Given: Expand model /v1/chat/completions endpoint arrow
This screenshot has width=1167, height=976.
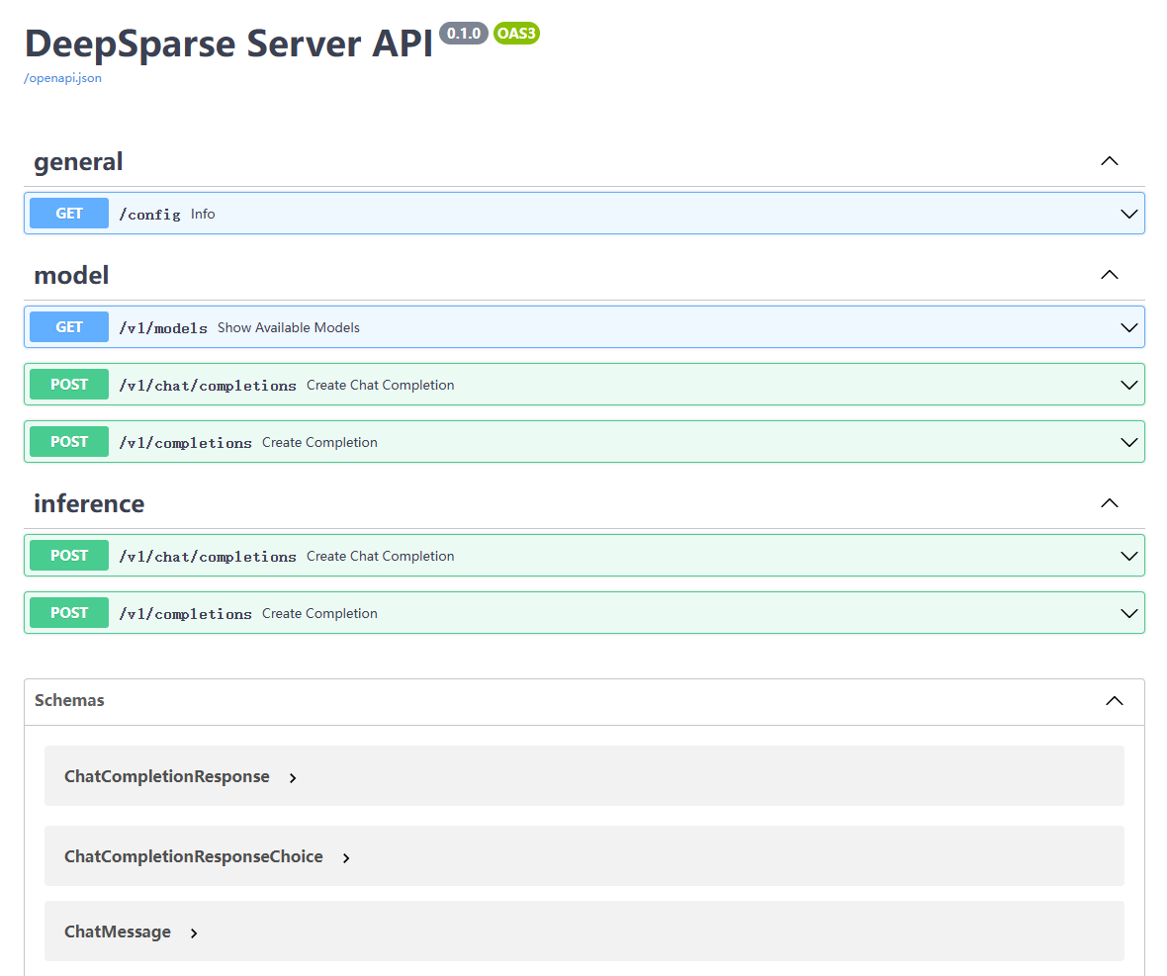Looking at the screenshot, I should click(x=1128, y=386).
